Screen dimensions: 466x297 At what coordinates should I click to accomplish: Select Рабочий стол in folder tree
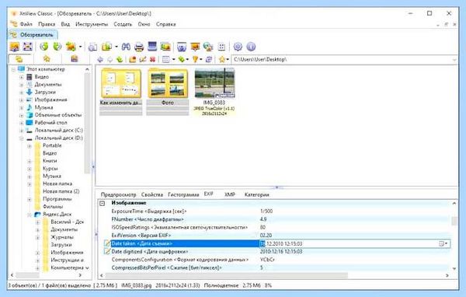(50, 123)
